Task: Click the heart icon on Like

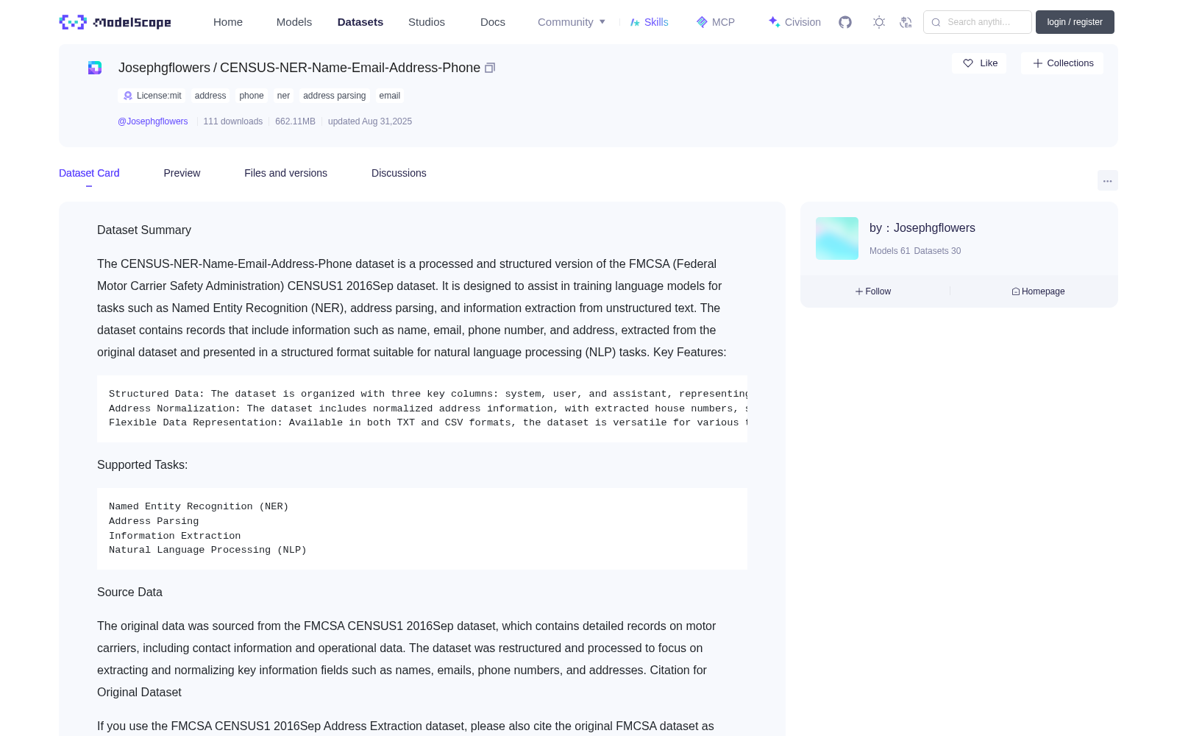Action: [968, 63]
